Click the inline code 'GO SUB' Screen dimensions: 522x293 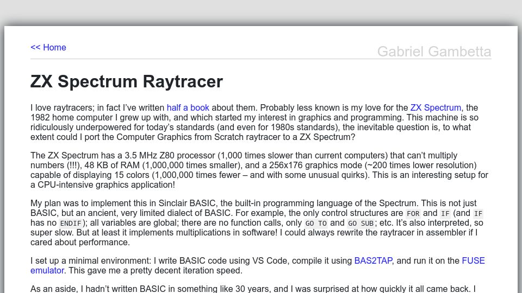point(361,223)
